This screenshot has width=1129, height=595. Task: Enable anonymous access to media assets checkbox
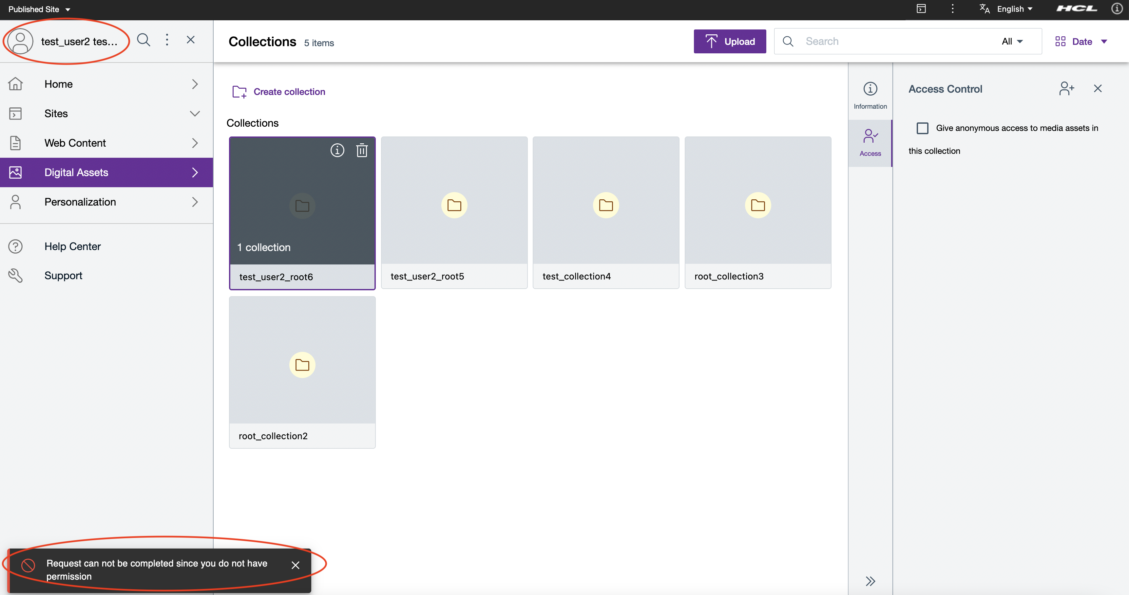tap(922, 128)
